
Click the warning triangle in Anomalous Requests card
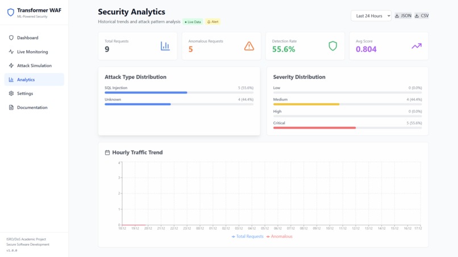(249, 46)
